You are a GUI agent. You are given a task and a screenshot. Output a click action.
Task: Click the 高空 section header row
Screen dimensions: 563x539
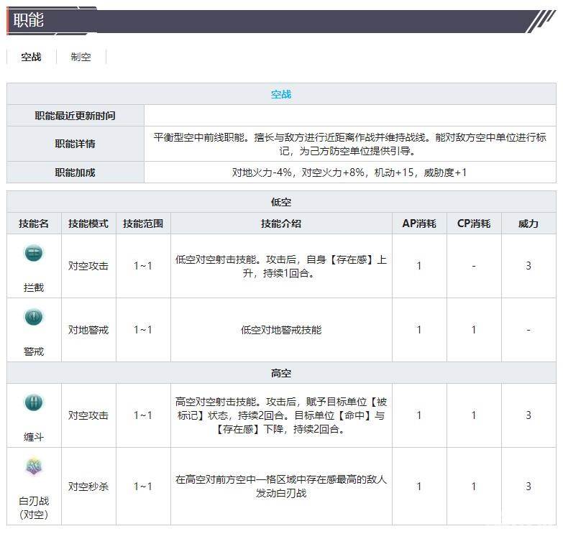click(281, 373)
